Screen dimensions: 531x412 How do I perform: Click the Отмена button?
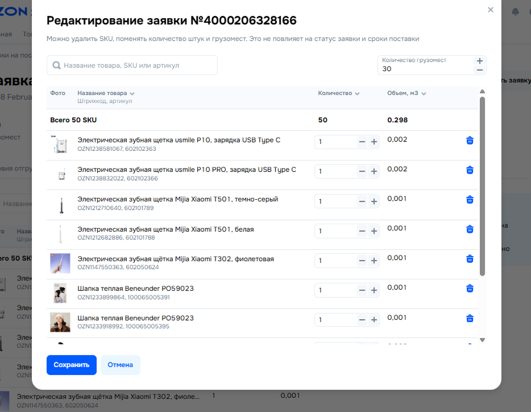120,365
